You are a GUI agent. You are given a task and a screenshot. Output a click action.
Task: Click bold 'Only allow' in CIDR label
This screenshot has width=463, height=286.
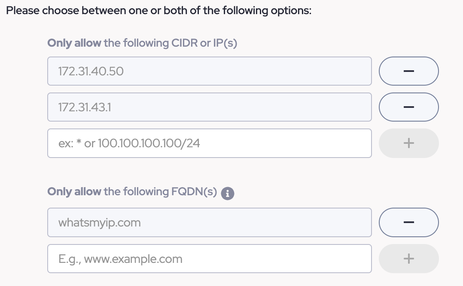coord(74,43)
